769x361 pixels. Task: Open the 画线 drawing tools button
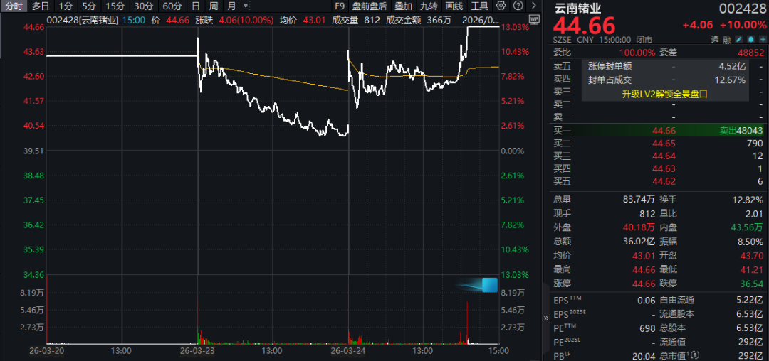pyautogui.click(x=454, y=6)
